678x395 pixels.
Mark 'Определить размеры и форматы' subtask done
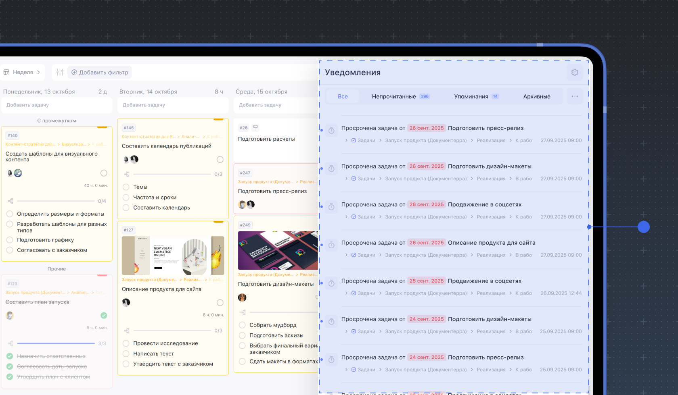click(x=10, y=214)
